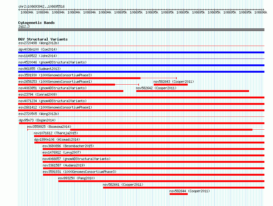This screenshot has width=273, height=206.
Task: Click the nsv582642 red variant bar
Action: click(x=193, y=91)
